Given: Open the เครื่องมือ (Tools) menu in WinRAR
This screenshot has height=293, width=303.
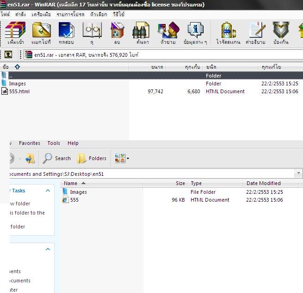Looking at the screenshot, I should coord(41,14).
